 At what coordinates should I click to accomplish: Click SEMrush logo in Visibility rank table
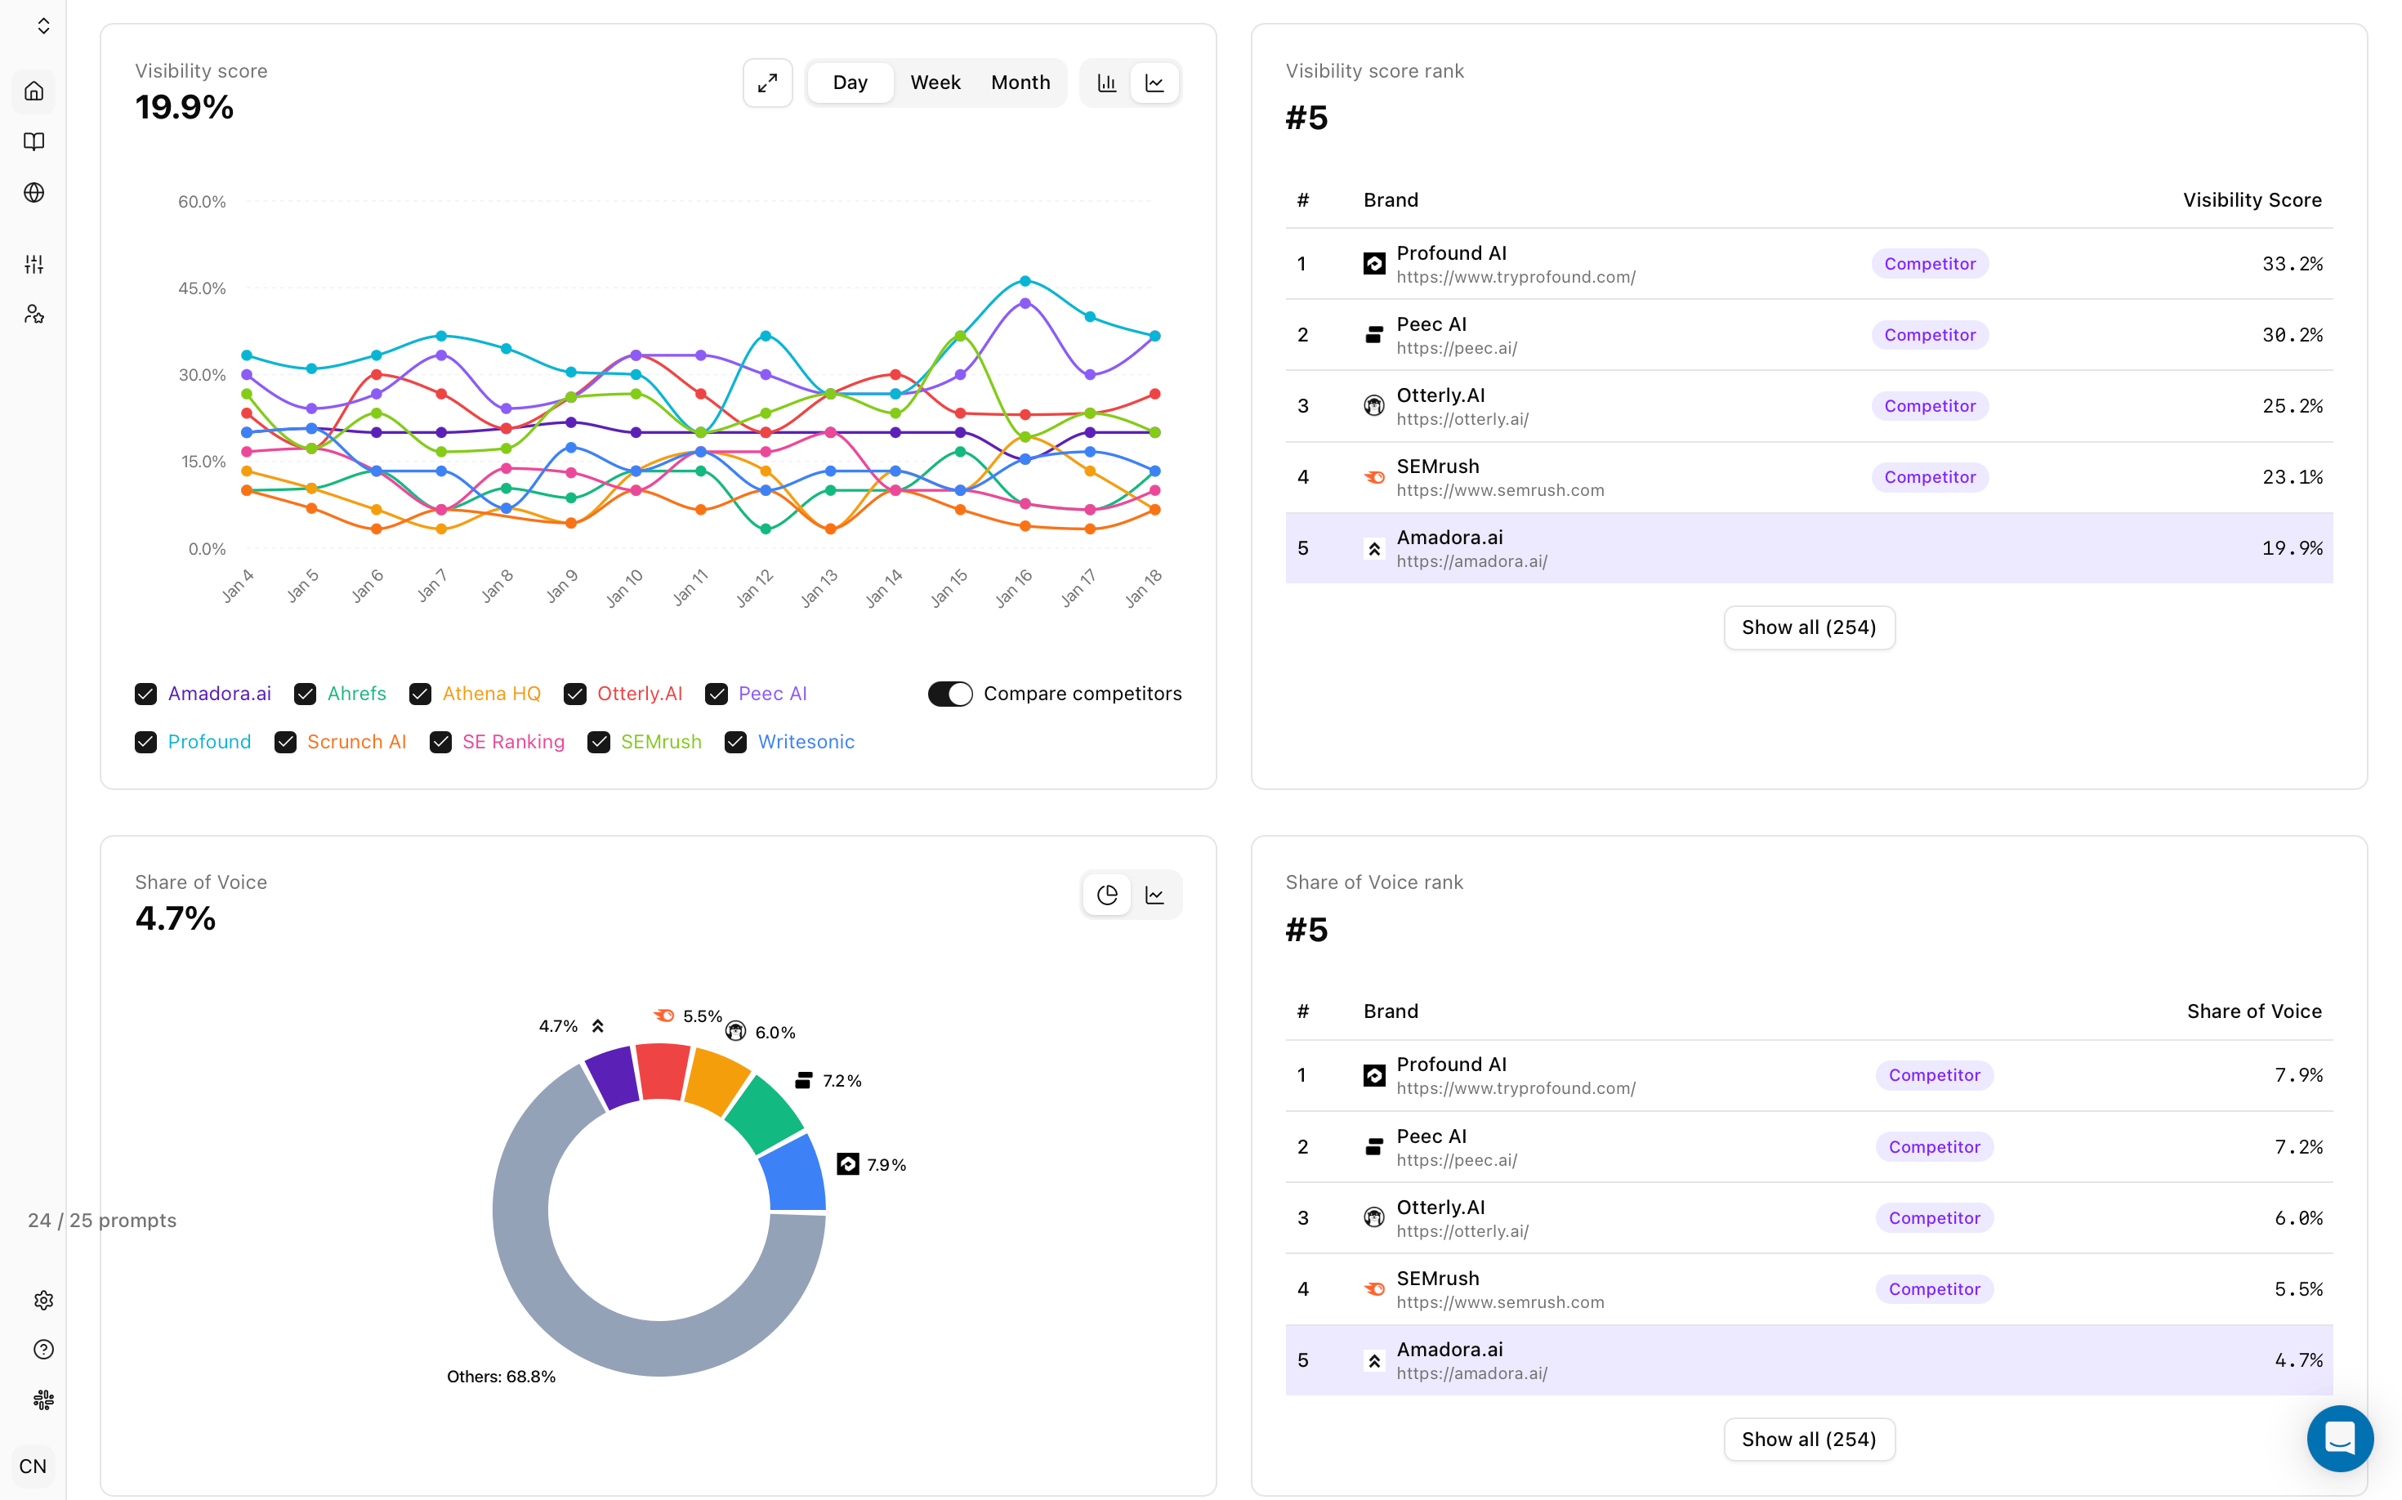pyautogui.click(x=1374, y=477)
